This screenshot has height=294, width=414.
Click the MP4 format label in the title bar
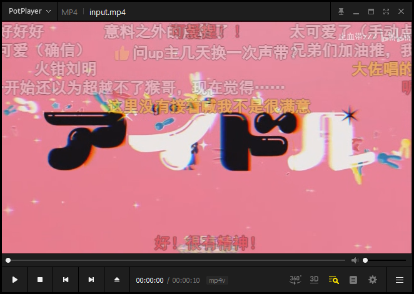(69, 12)
